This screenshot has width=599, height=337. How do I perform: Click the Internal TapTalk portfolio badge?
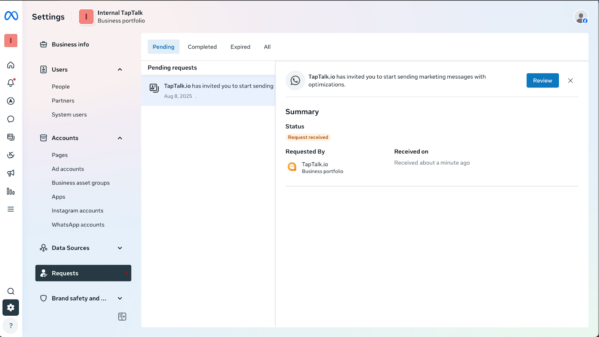pyautogui.click(x=86, y=17)
